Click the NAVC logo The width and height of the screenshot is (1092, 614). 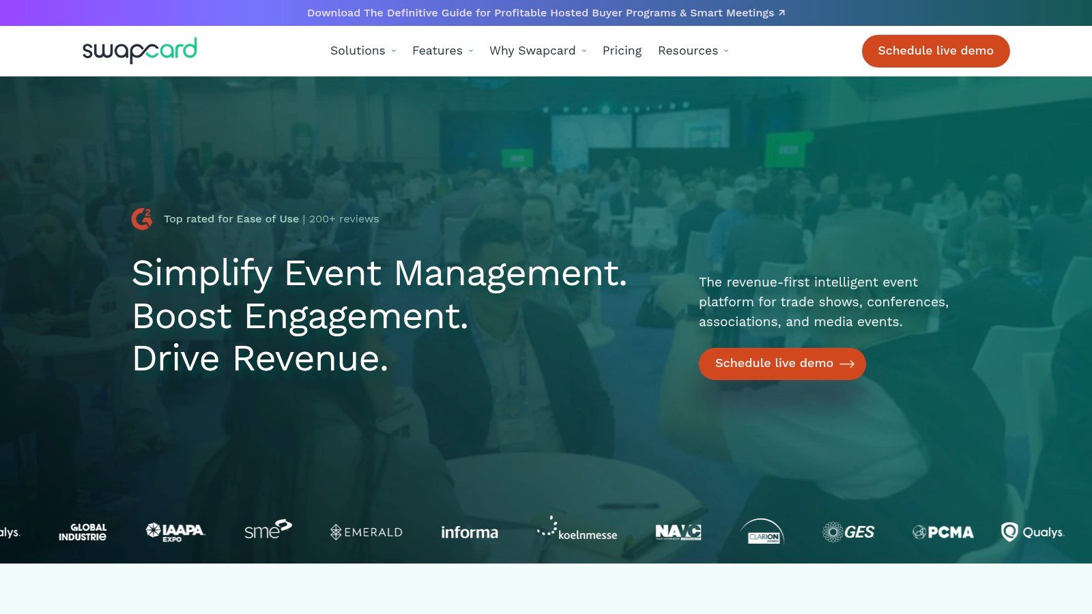678,532
